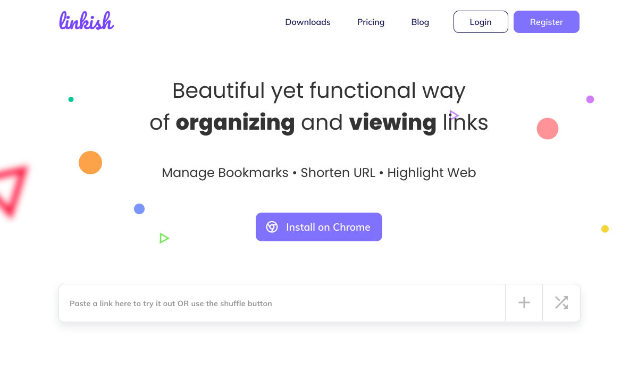Click the 'Manage Bookmarks • Shorten URL • Highlight Web' text
The width and height of the screenshot is (638, 371).
(319, 173)
